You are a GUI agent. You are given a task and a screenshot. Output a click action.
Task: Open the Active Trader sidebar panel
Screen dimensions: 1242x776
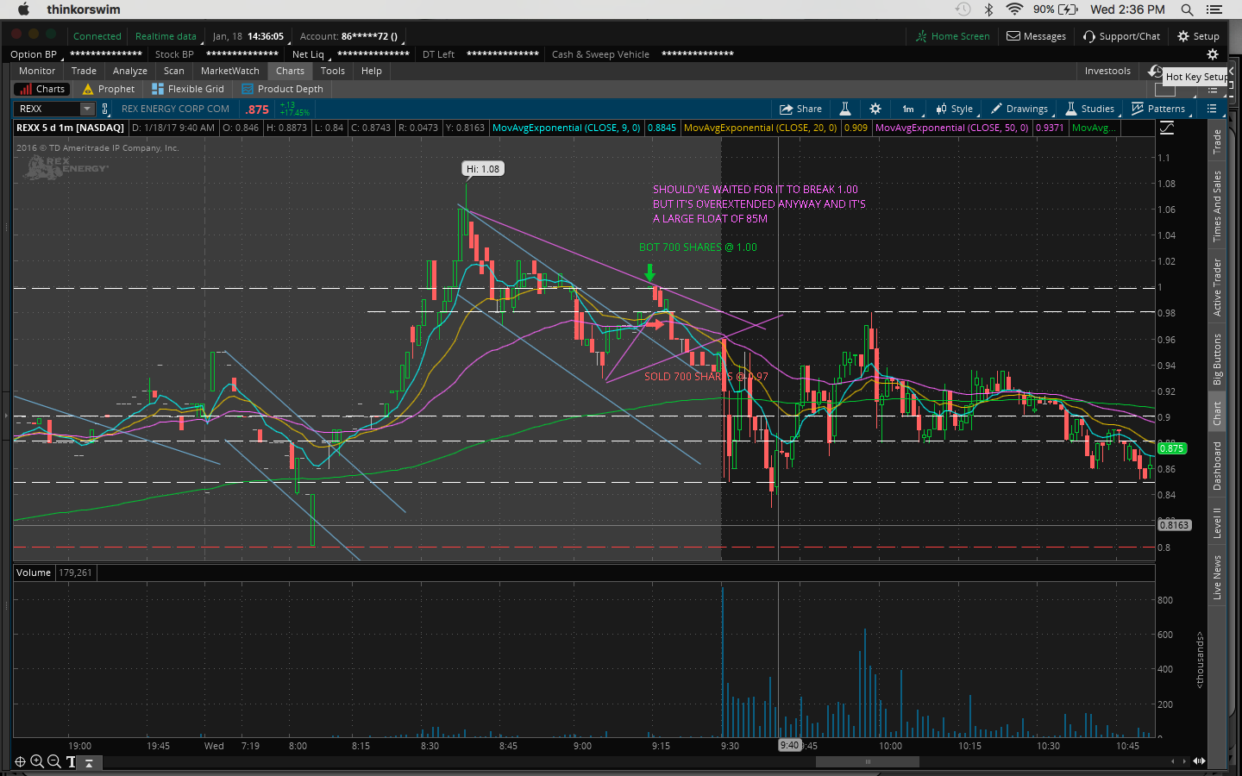click(x=1217, y=287)
